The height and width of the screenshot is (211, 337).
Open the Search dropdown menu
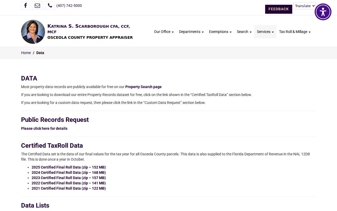(x=244, y=32)
